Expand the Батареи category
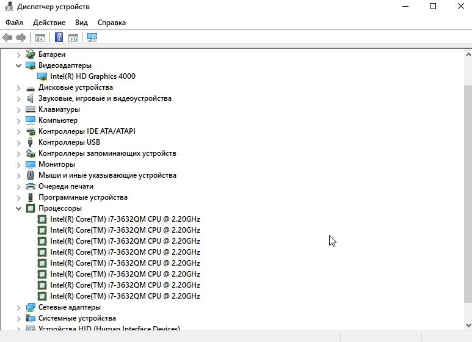472x342 pixels. click(18, 54)
